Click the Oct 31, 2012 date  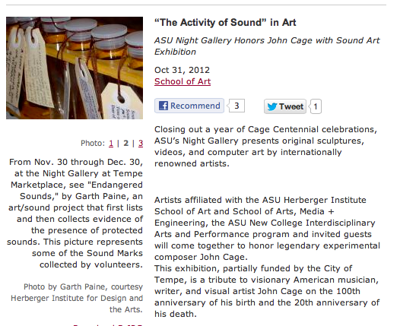click(182, 70)
